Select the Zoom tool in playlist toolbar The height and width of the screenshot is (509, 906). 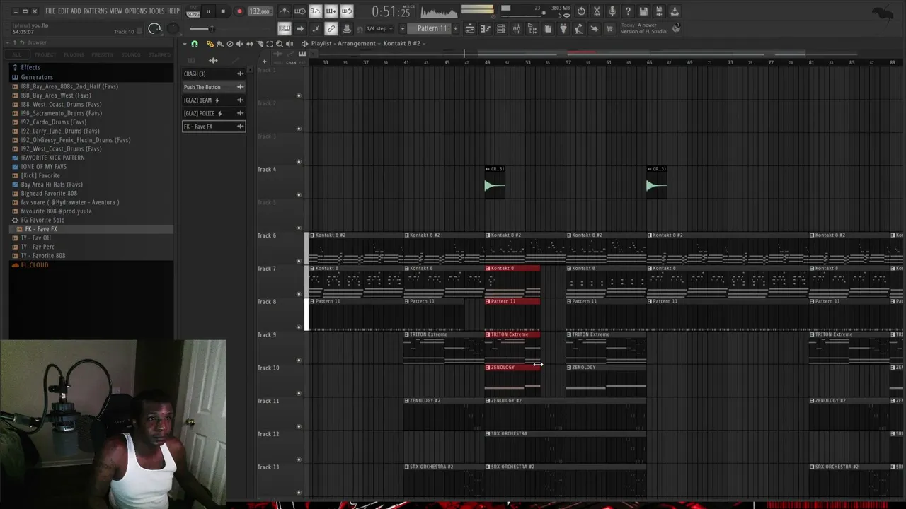click(280, 44)
